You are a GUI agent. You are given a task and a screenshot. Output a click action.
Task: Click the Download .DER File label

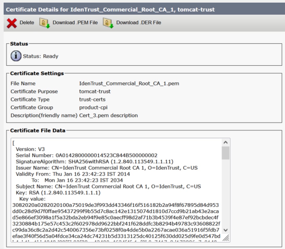point(139,22)
